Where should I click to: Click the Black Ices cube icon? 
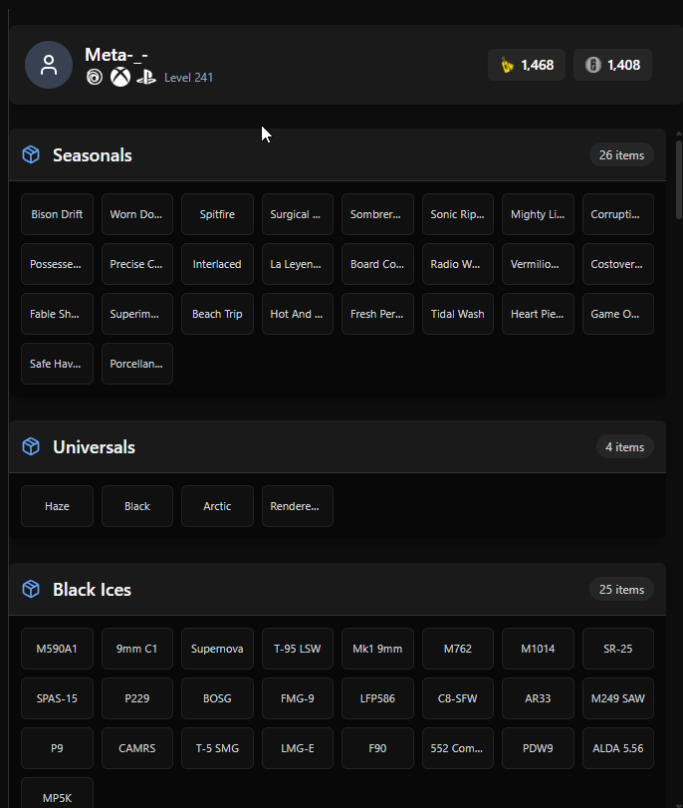31,589
